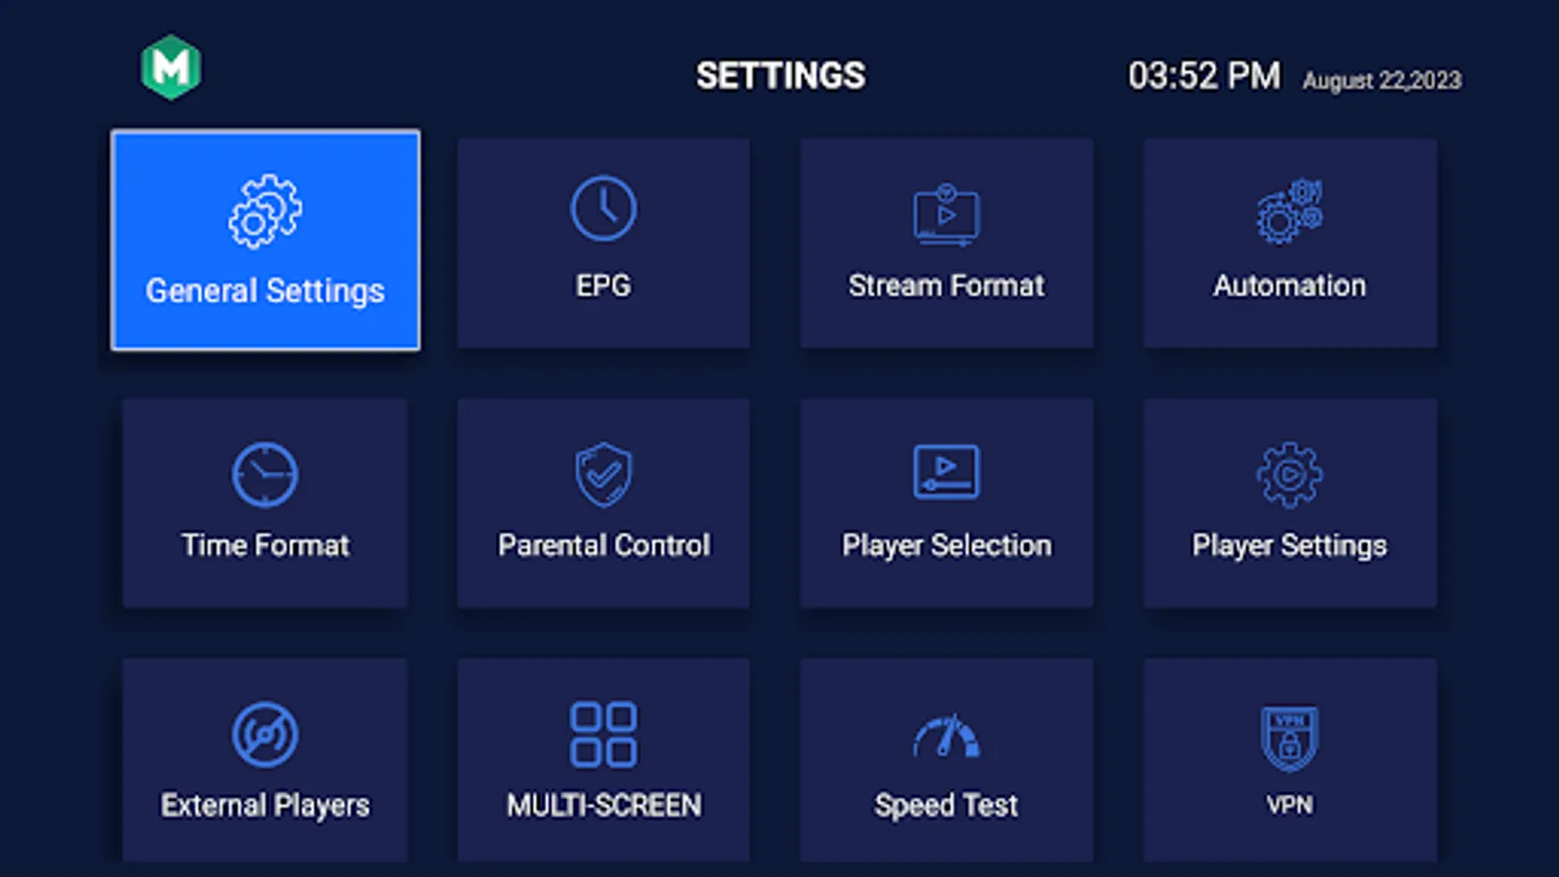Click the Speed Test text label
This screenshot has height=877, width=1559.
[x=946, y=806]
